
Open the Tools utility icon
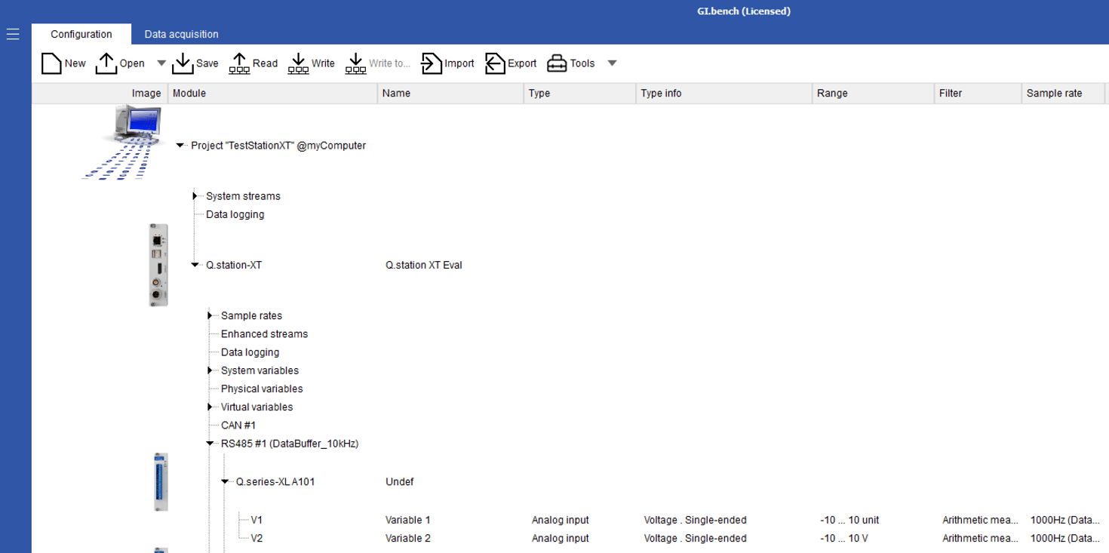tap(558, 63)
